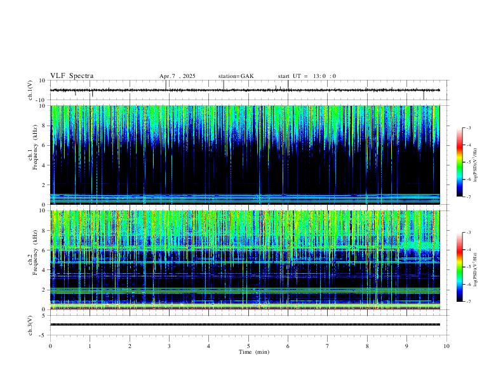Click the date 'Apr. 7, 2025'
503x388 pixels.
point(177,76)
